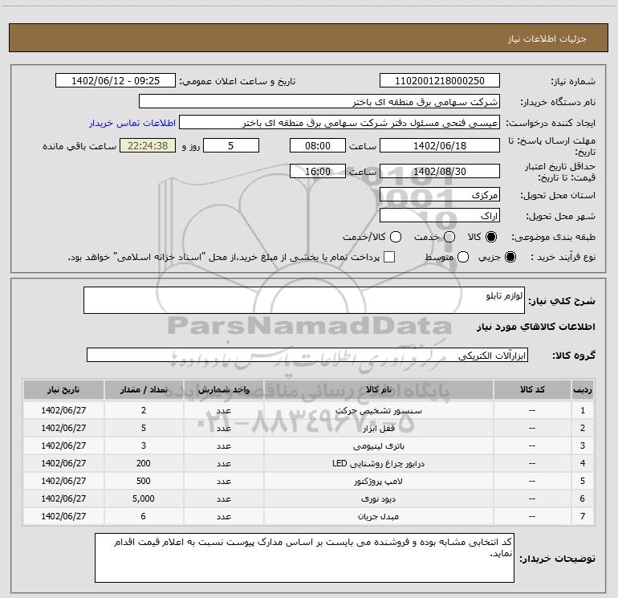Screen dimensions: 618x598
Task: Click the نام کالا column header
Action: [x=378, y=389]
